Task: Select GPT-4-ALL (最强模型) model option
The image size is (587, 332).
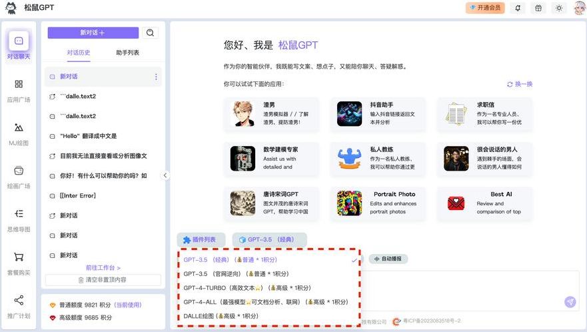Action: 269,302
